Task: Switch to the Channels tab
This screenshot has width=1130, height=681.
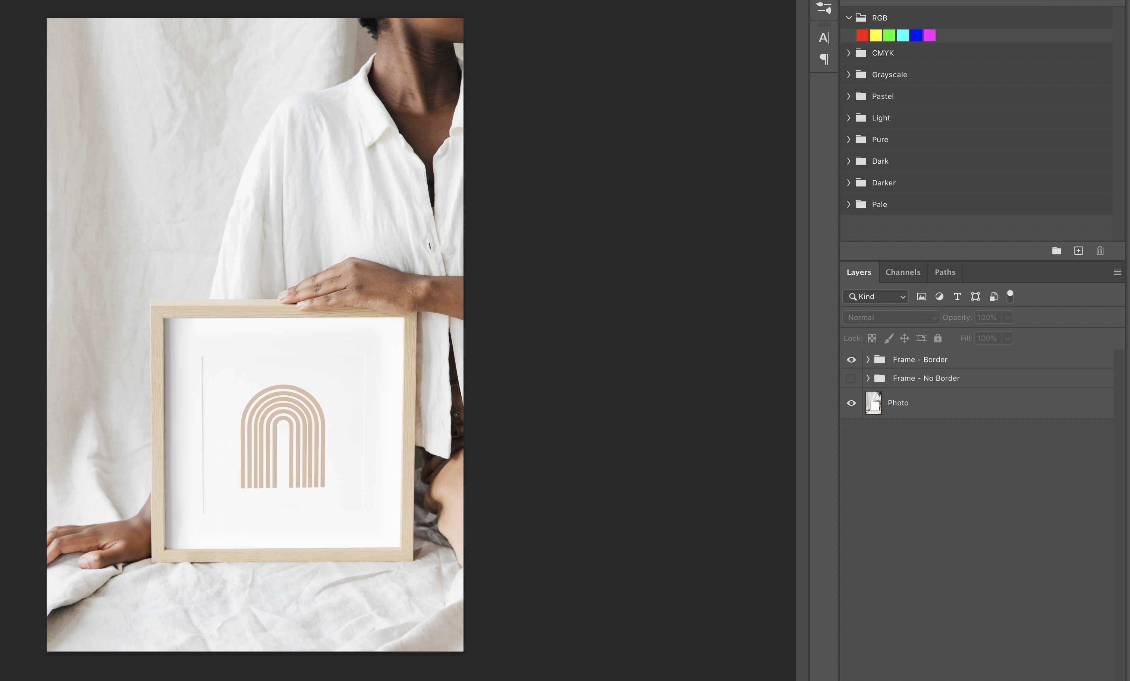Action: pos(902,272)
